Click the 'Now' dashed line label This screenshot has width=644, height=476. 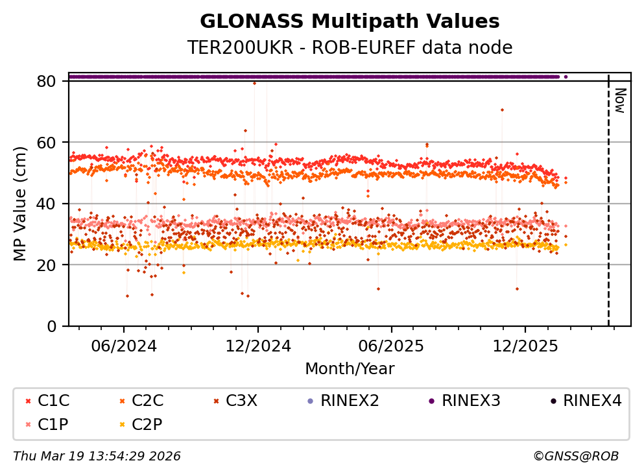click(619, 101)
